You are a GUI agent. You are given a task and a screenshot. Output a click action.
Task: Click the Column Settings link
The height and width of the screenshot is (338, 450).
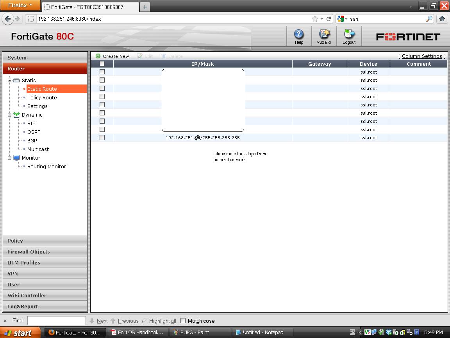coord(422,56)
